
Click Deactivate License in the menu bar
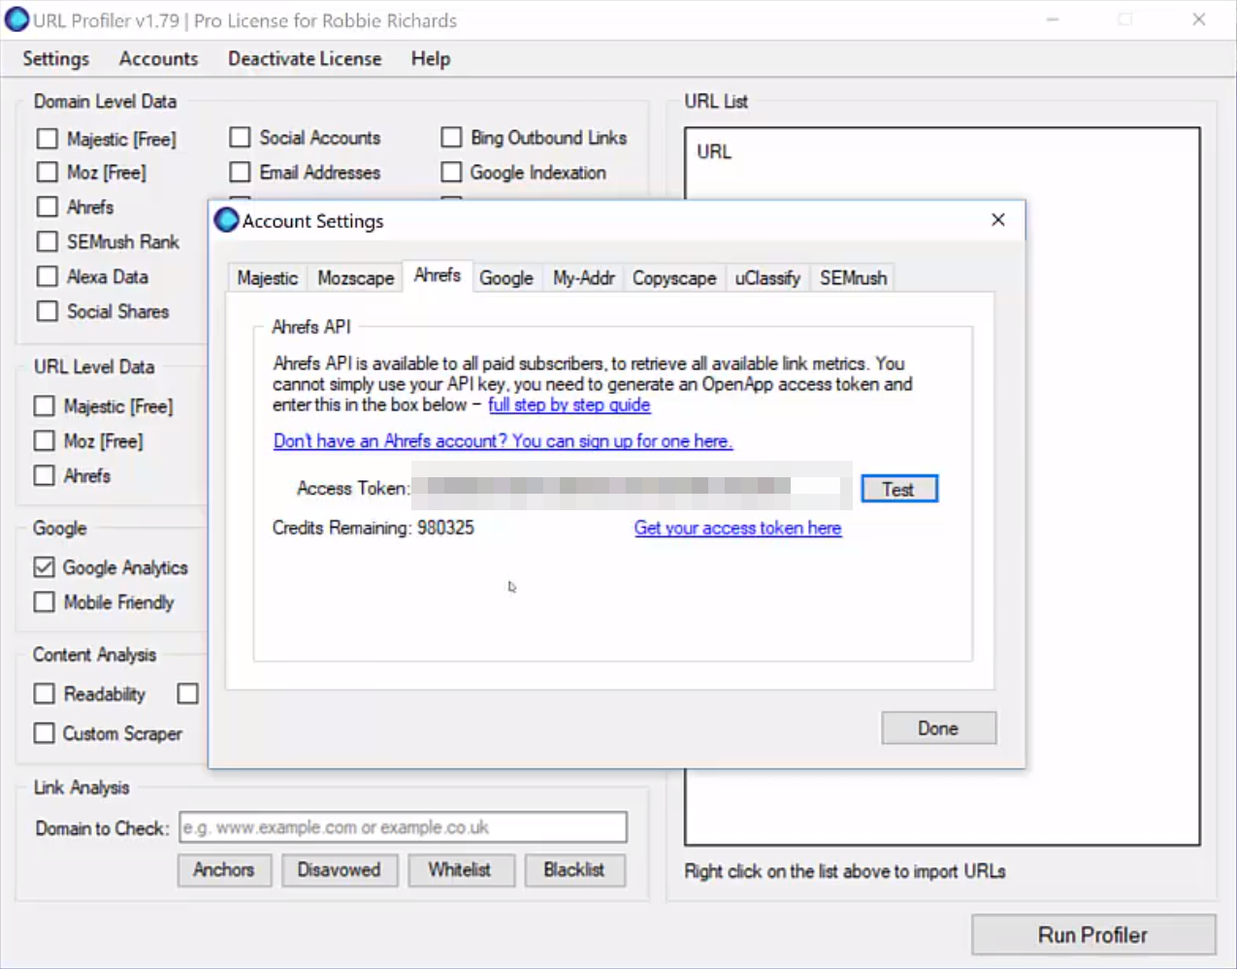[x=305, y=59]
